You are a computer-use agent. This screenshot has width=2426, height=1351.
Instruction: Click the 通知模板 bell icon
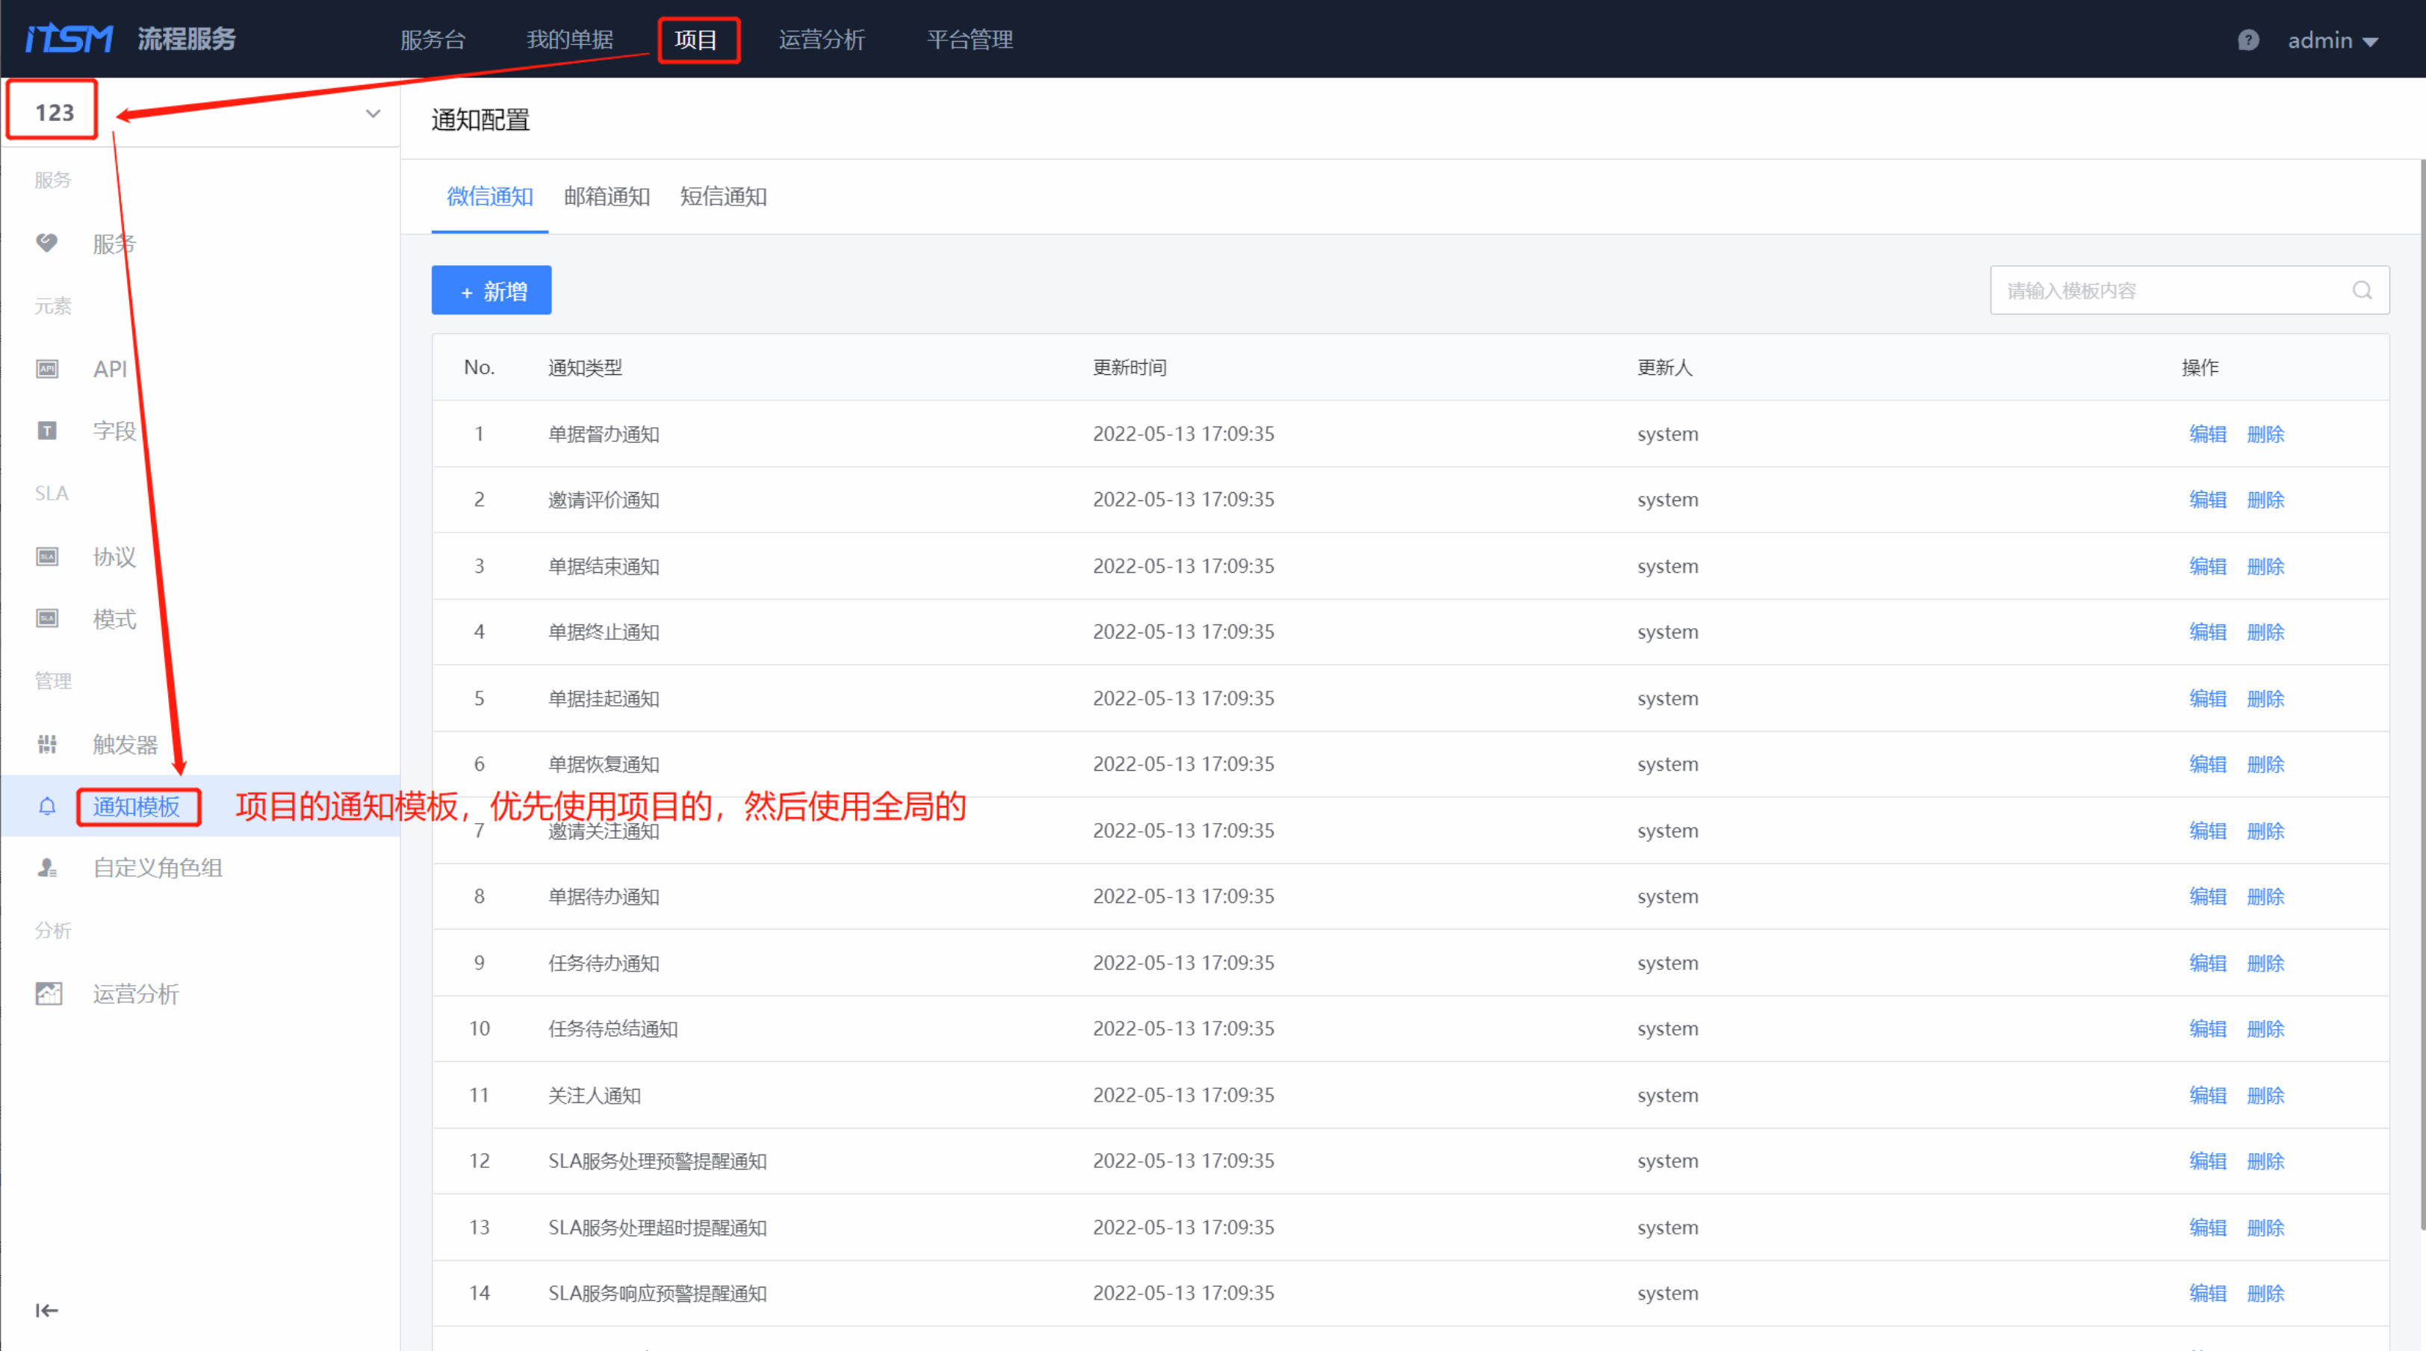(x=47, y=807)
